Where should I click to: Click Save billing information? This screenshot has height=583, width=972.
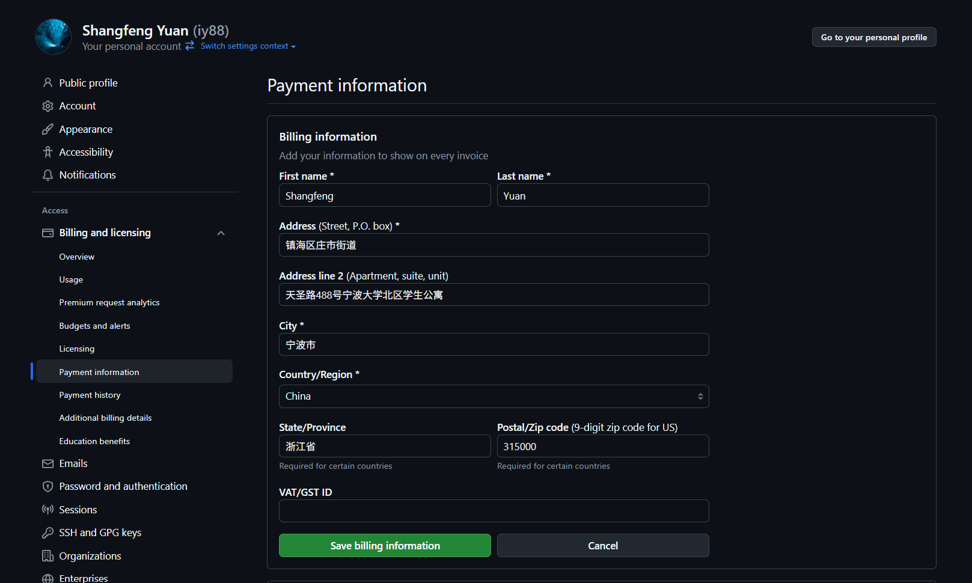385,545
